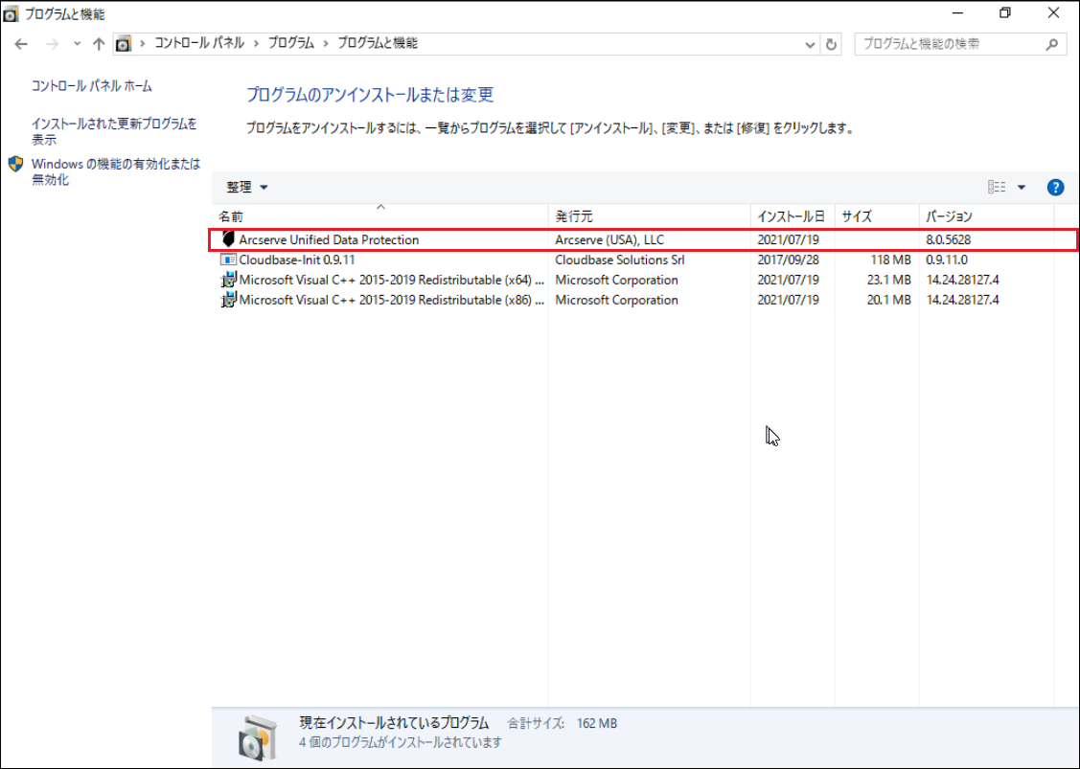1080x769 pixels.
Task: Click version 8.0.5628 cell
Action: pyautogui.click(x=949, y=239)
